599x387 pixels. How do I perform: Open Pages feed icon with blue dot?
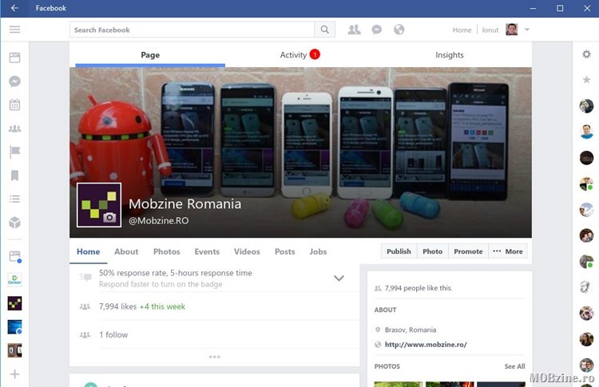[x=15, y=256]
